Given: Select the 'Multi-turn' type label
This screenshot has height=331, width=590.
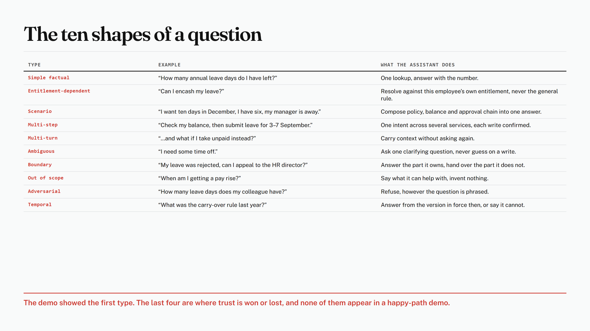Looking at the screenshot, I should [43, 138].
